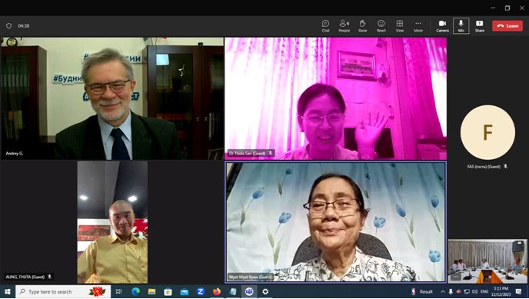Toggle the taskbar volume speaker icon
The height and width of the screenshot is (299, 529).
click(x=474, y=291)
